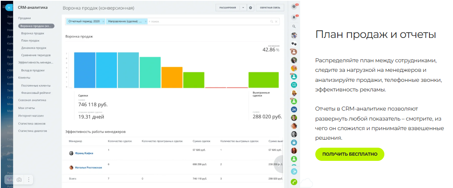Click the help question mark icon
The height and width of the screenshot is (188, 453).
(x=294, y=7)
